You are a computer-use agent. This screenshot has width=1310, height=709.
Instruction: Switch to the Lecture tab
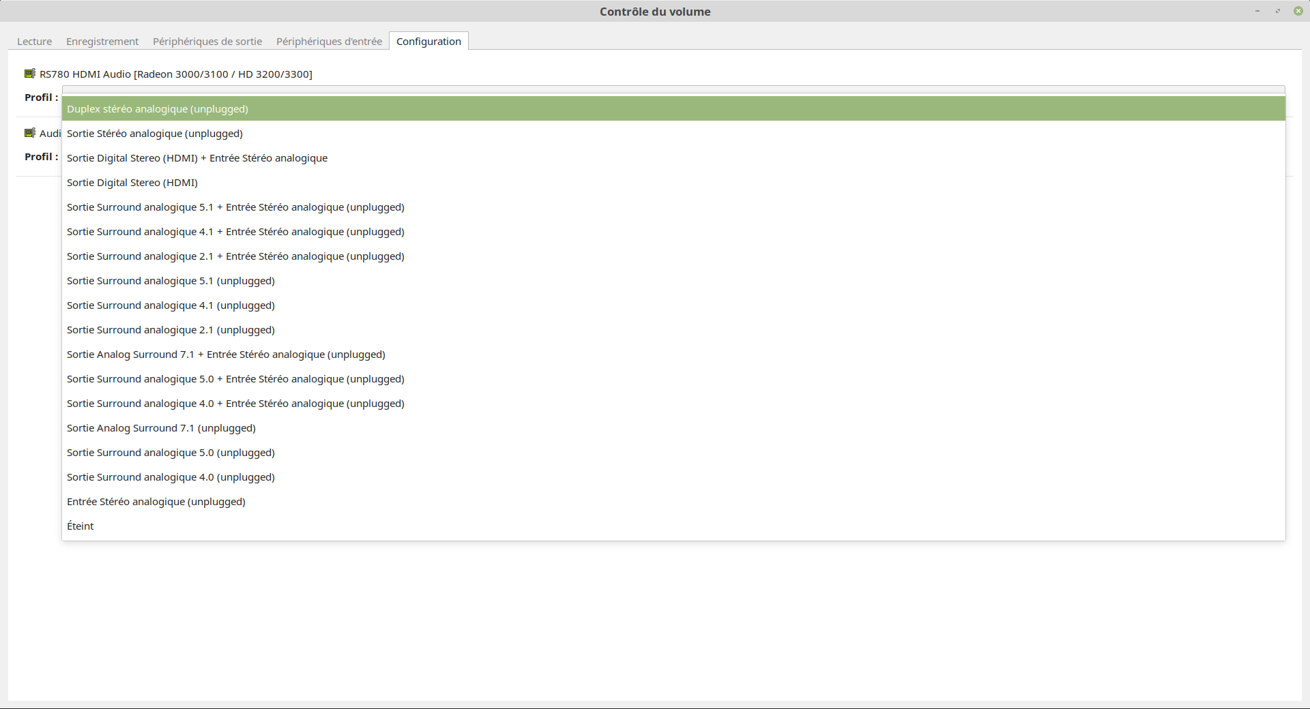click(34, 42)
